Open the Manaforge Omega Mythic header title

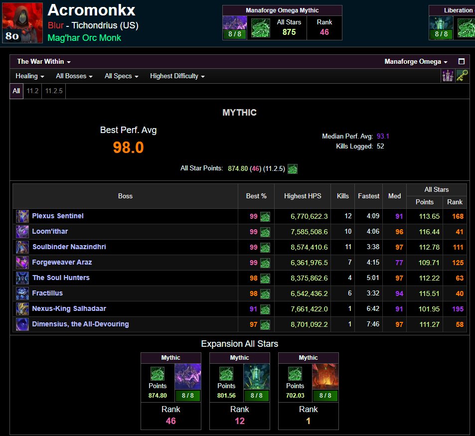282,10
